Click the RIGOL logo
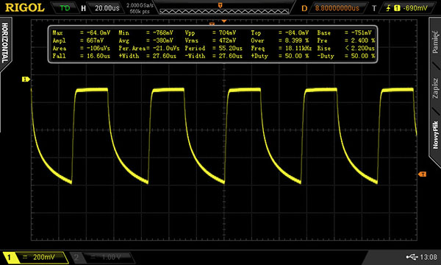 pos(25,8)
